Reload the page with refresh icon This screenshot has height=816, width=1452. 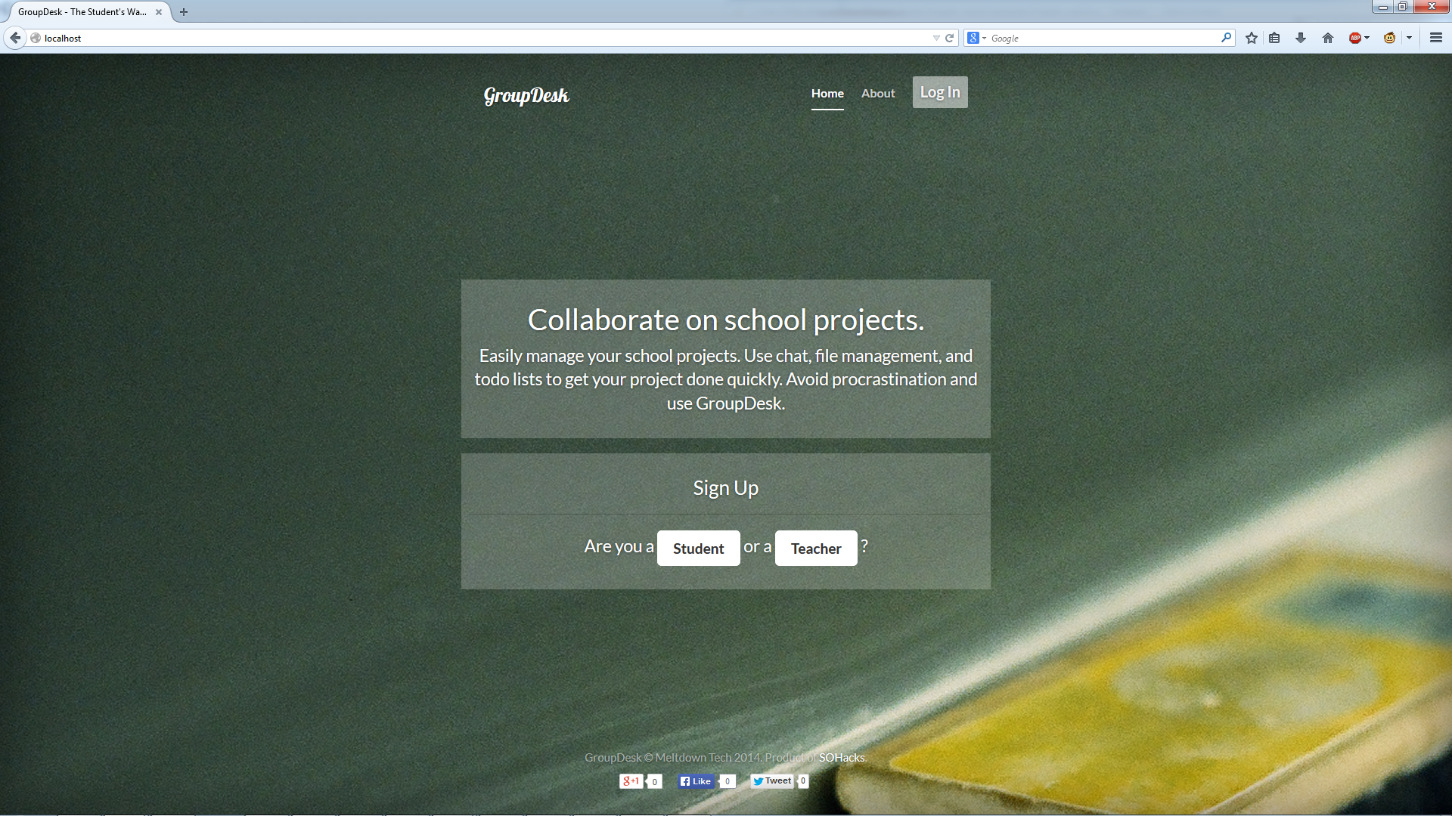(949, 38)
